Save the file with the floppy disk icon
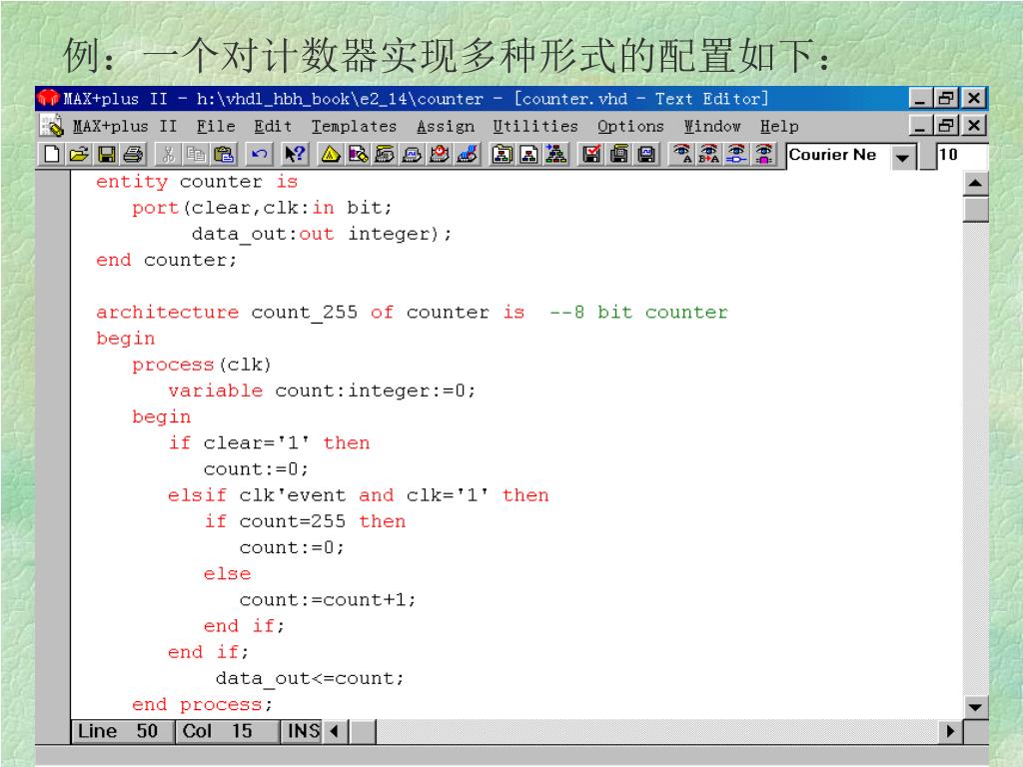The height and width of the screenshot is (767, 1023). pos(106,155)
